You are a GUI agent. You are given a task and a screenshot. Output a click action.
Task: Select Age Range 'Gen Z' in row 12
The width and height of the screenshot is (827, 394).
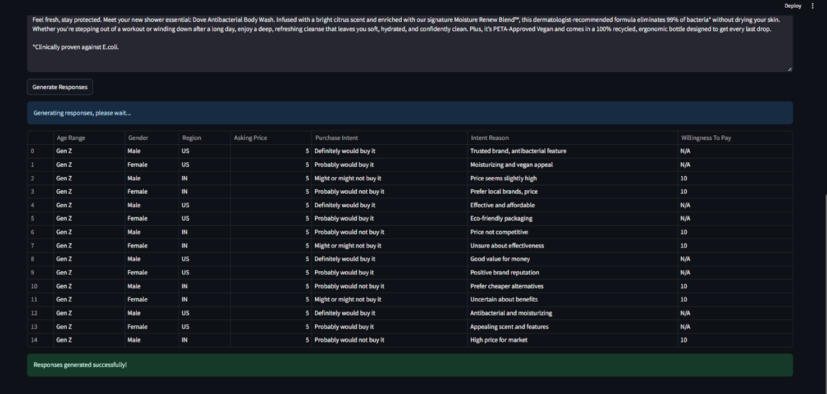pos(89,313)
